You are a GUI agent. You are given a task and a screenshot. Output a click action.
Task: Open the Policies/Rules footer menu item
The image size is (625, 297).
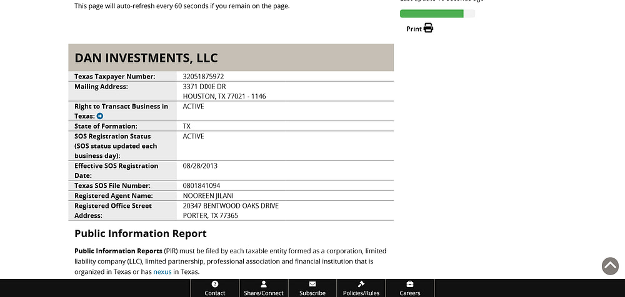point(361,288)
